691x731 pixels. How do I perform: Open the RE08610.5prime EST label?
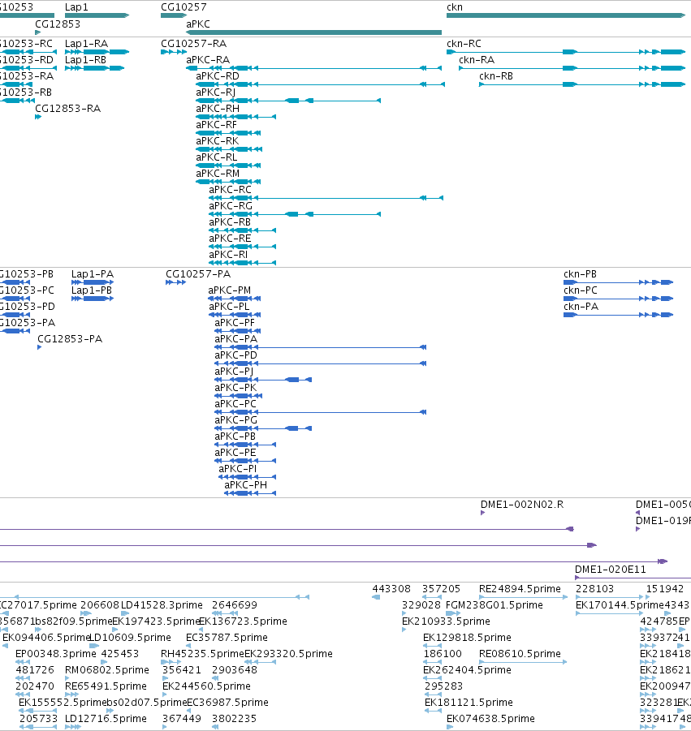click(520, 654)
